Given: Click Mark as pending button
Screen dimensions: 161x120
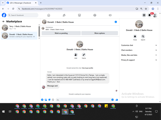Looking at the screenshot, I should pyautogui.click(x=61, y=33).
